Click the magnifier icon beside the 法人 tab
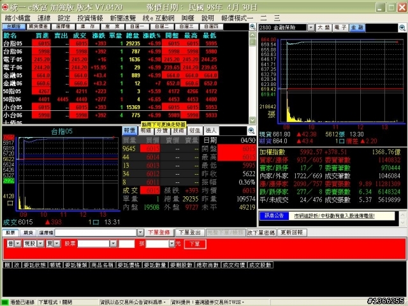 tap(251, 131)
